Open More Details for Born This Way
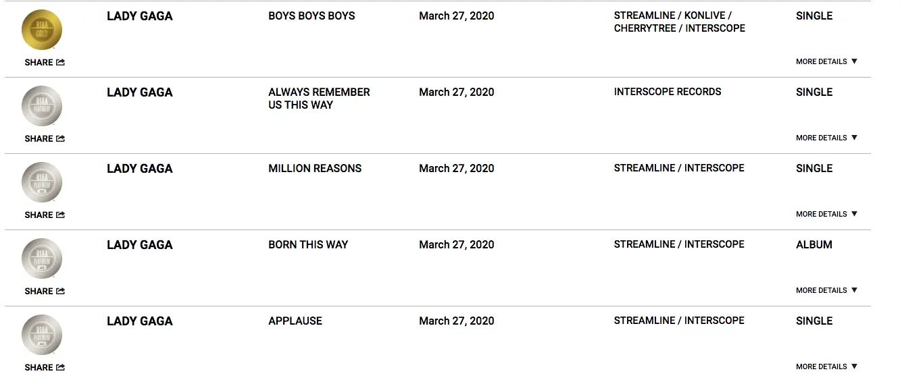Screen dimensions: 902x380 pyautogui.click(x=826, y=290)
